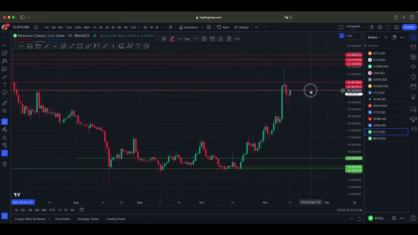
Task: Select the 12h interval
Action: coord(133,27)
